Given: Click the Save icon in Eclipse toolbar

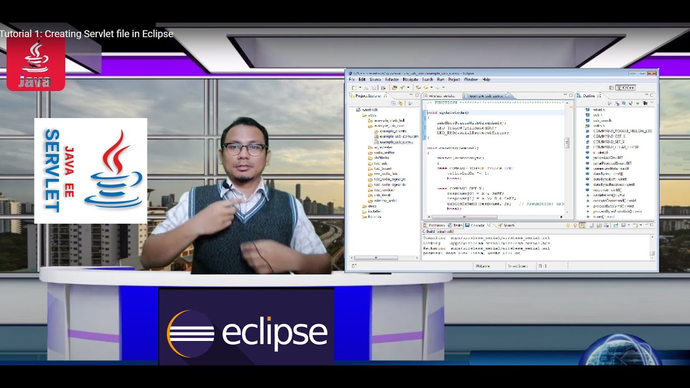Looking at the screenshot, I should click(x=366, y=87).
